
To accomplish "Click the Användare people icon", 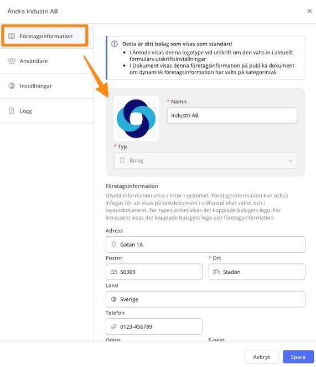I will click(12, 61).
